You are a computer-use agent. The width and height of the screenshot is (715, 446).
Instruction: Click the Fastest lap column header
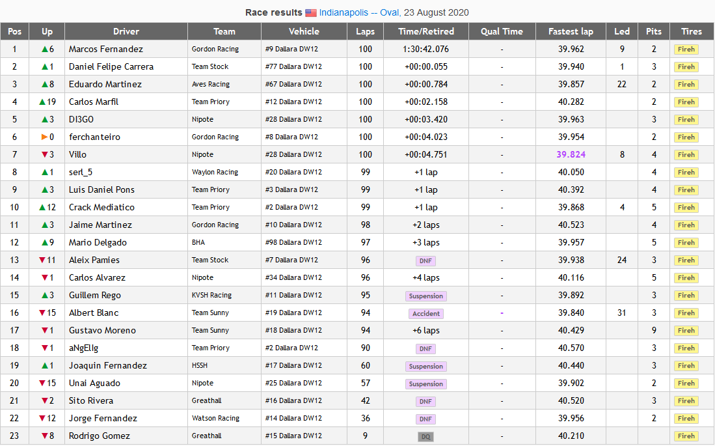click(571, 31)
